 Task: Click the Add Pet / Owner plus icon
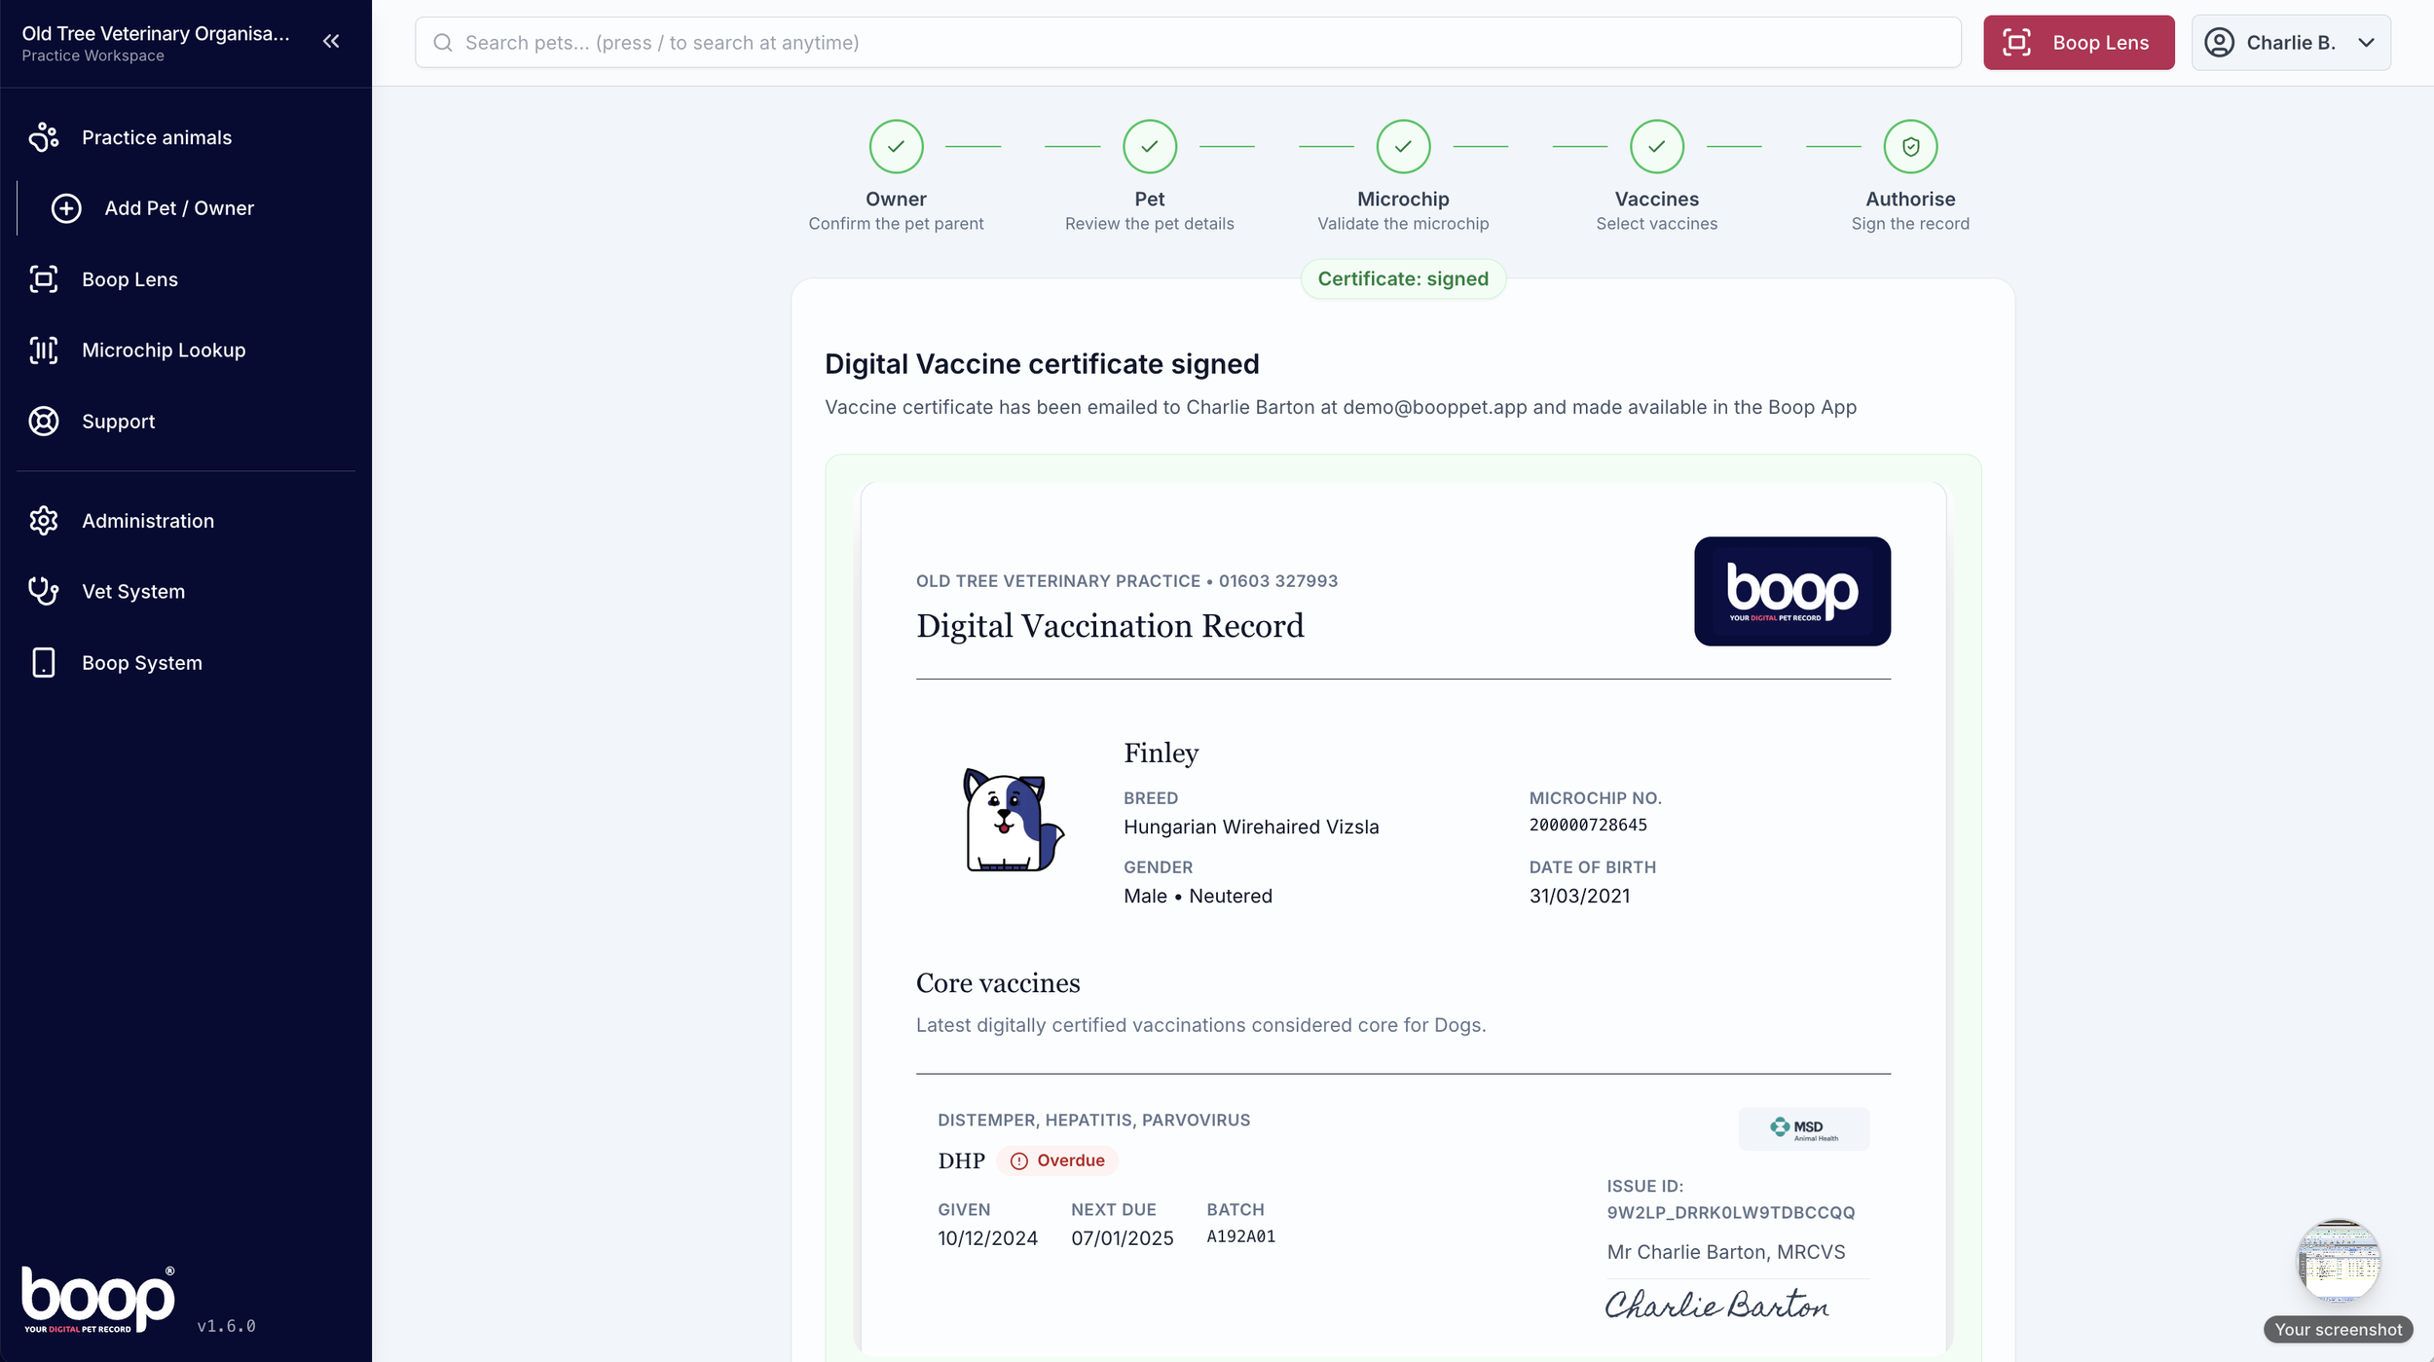tap(66, 208)
